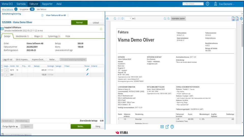Go to the next invoice arrow
The width and height of the screenshot is (244, 137).
click(x=68, y=15)
